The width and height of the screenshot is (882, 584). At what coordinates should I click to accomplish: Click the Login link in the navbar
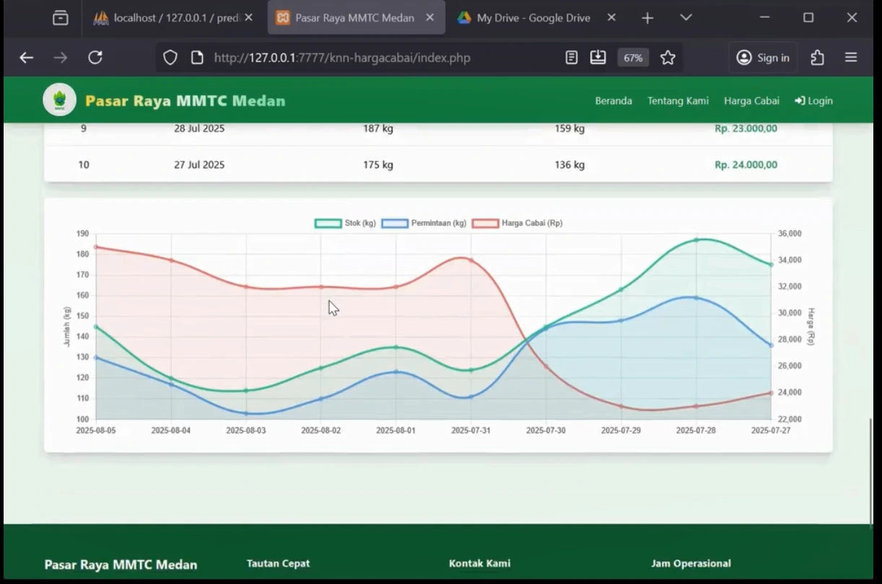point(813,101)
